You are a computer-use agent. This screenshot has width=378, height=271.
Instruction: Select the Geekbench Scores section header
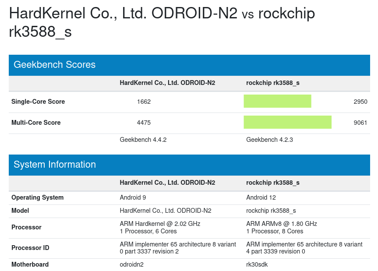coord(189,65)
